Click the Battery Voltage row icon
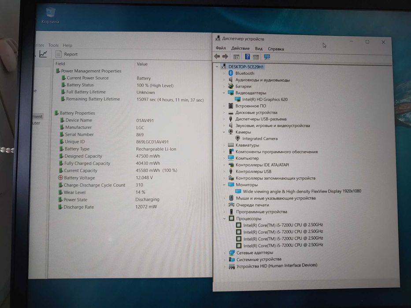The height and width of the screenshot is (308, 411). click(x=60, y=178)
